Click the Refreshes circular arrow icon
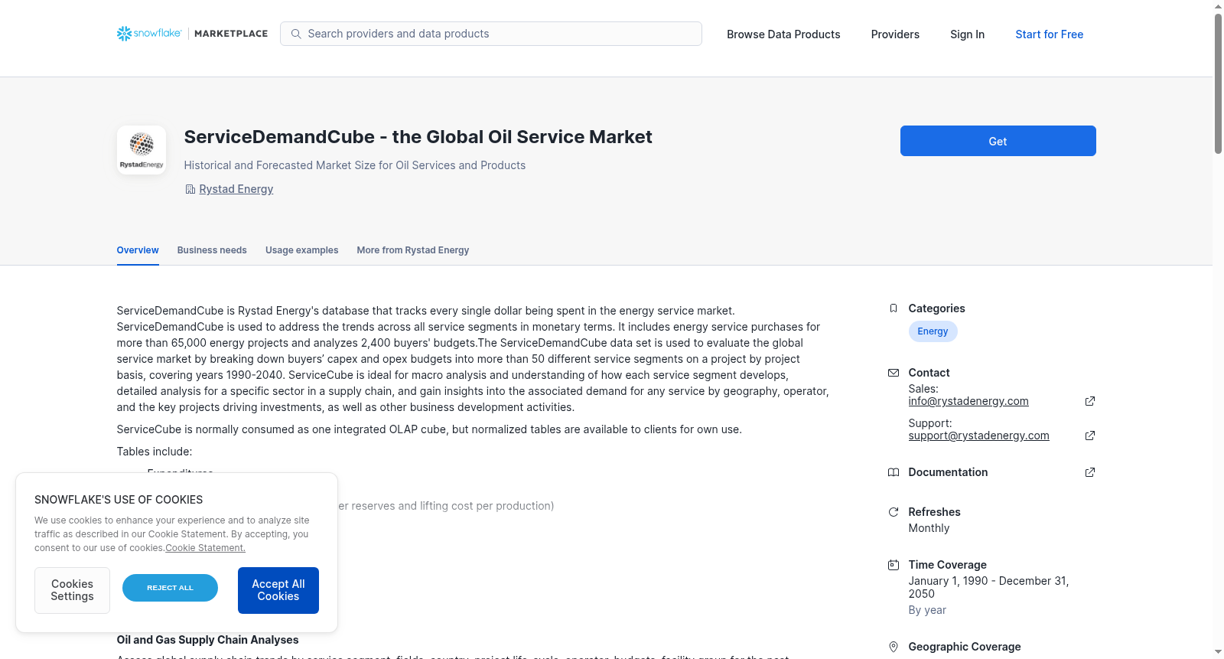The image size is (1224, 659). pos(894,512)
